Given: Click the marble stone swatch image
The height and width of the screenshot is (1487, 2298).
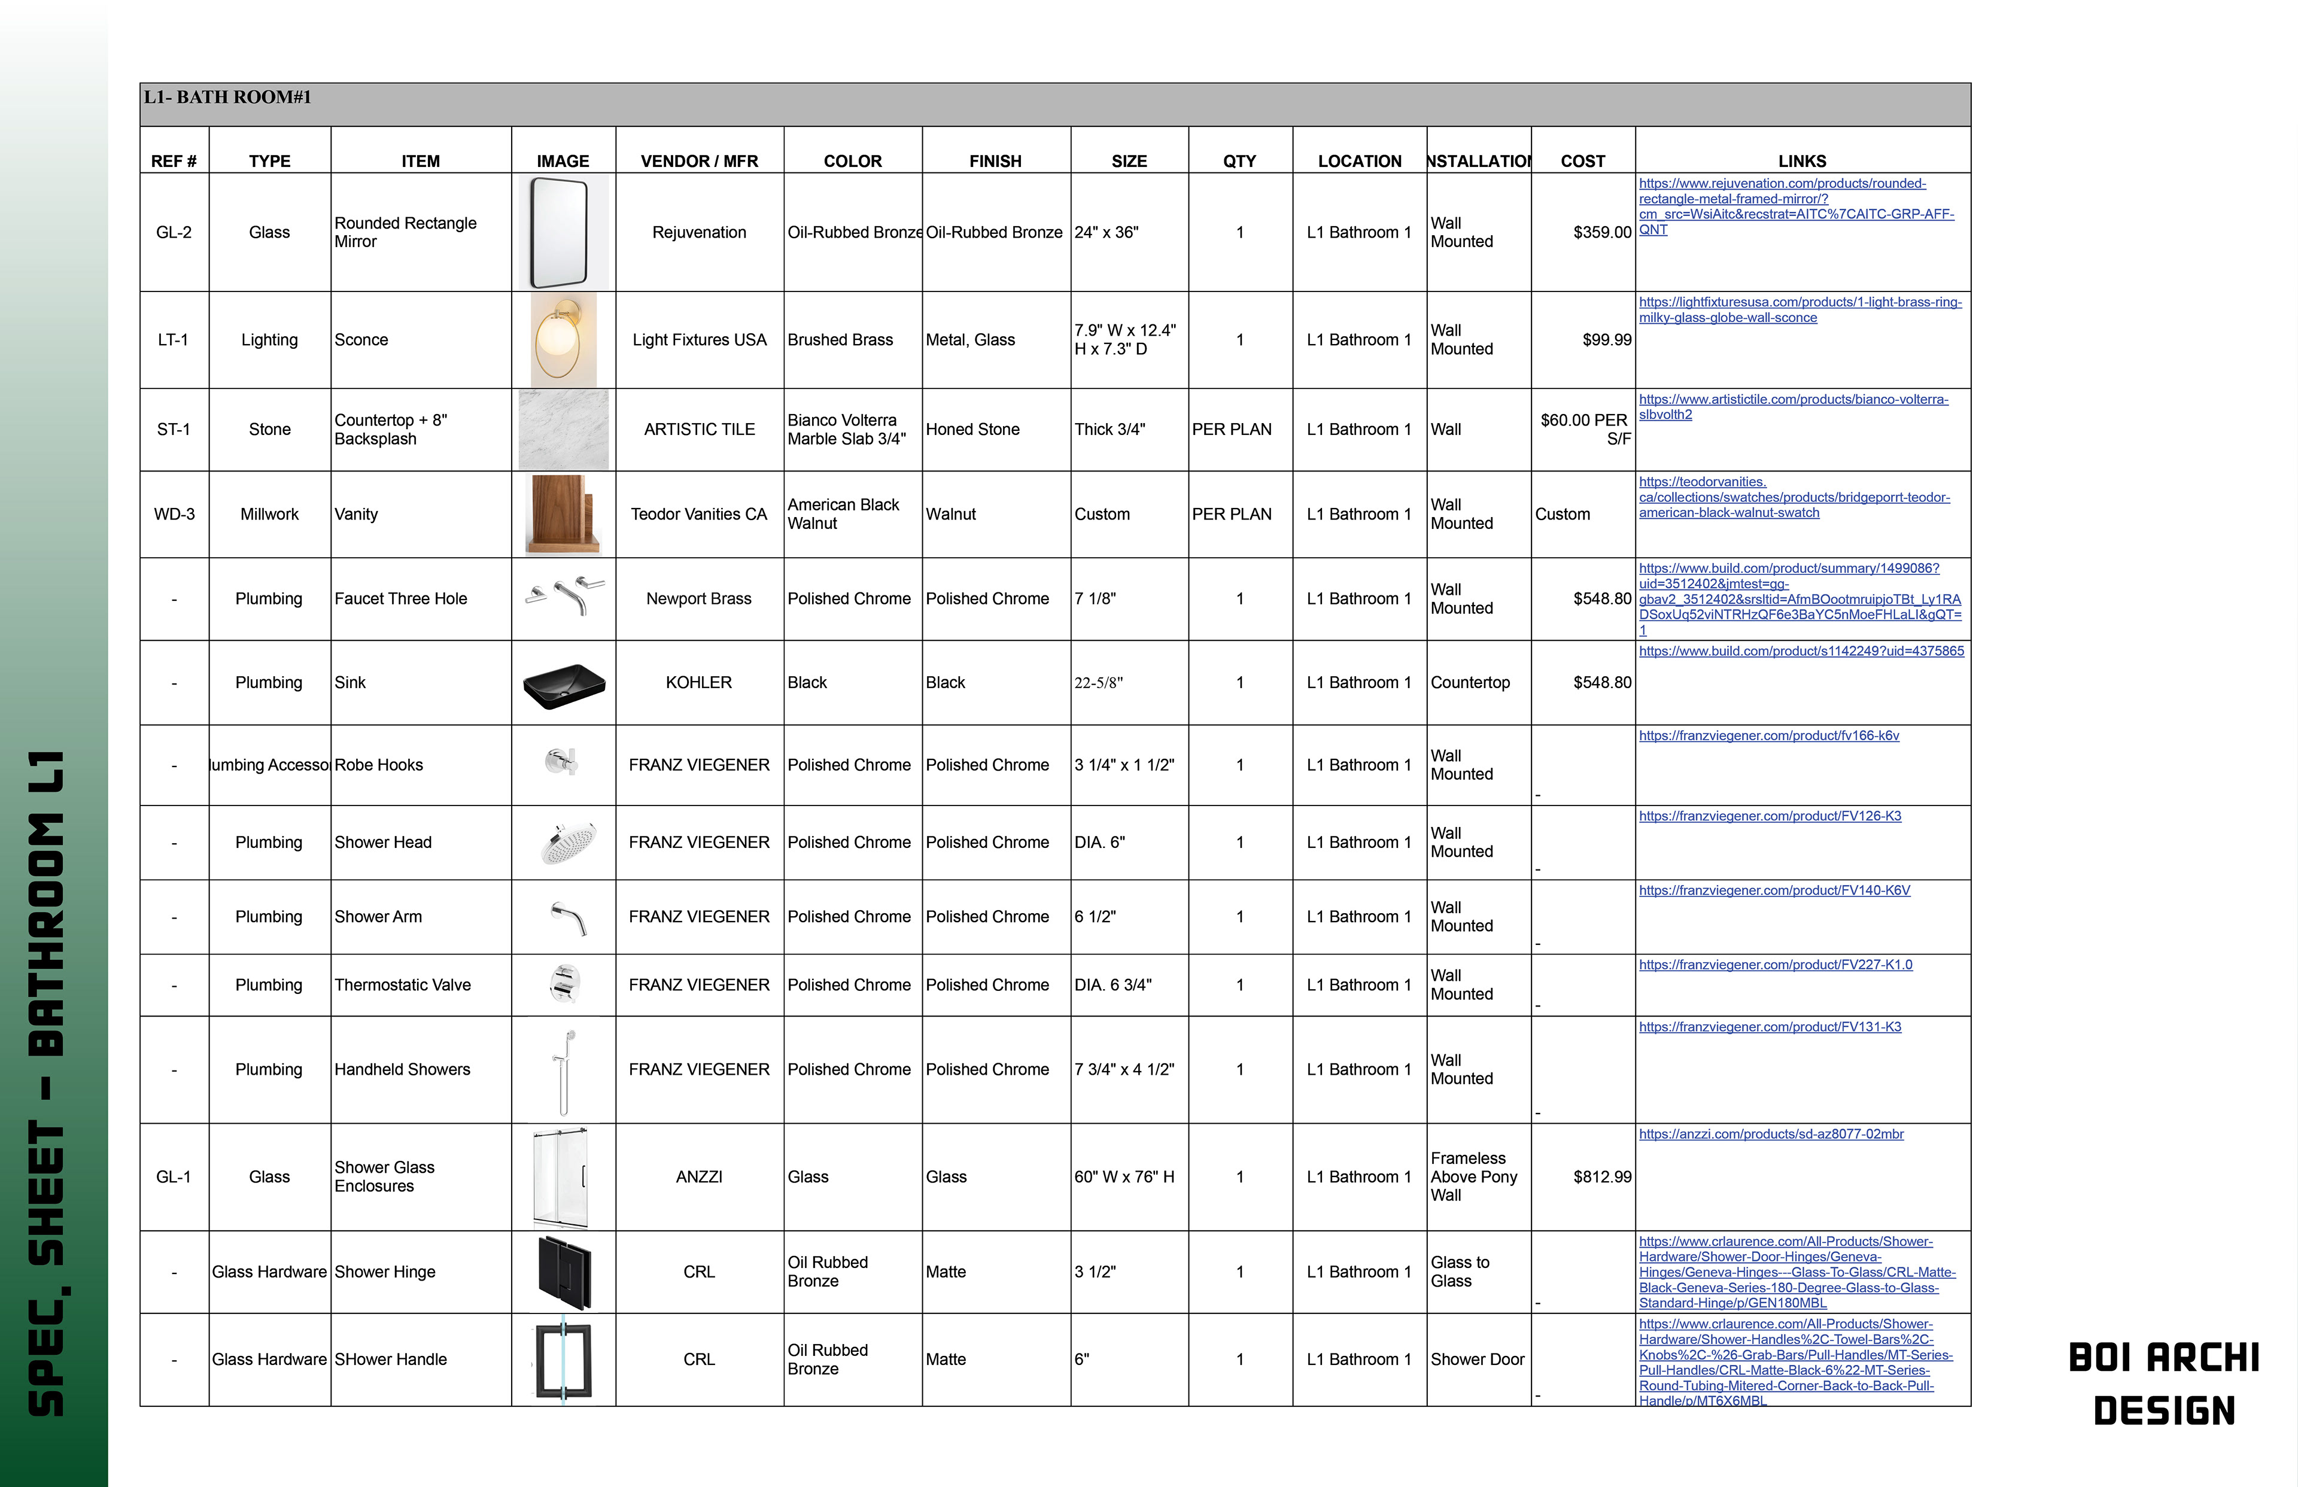Looking at the screenshot, I should pos(564,430).
